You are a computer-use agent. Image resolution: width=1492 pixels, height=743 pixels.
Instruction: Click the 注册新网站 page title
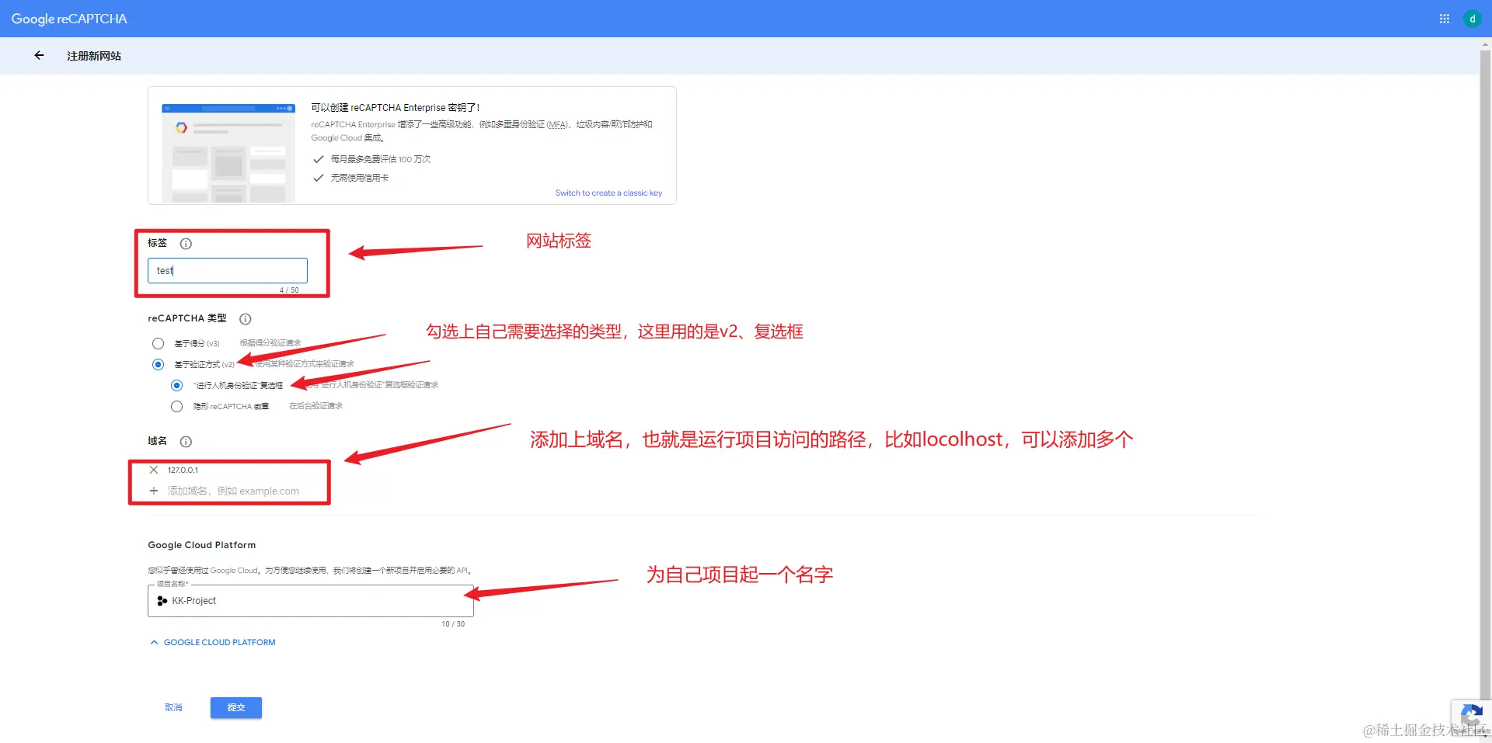[x=94, y=56]
